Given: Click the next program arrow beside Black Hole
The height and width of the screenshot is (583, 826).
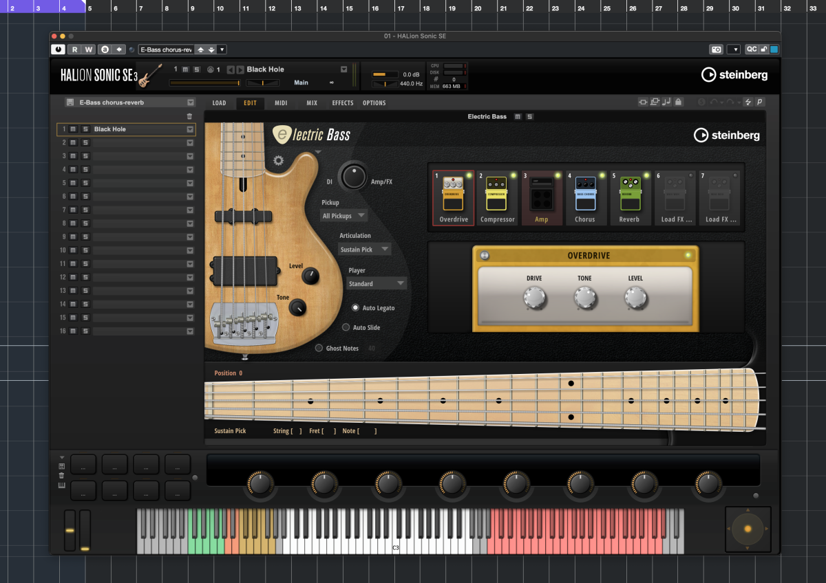Looking at the screenshot, I should (x=240, y=69).
